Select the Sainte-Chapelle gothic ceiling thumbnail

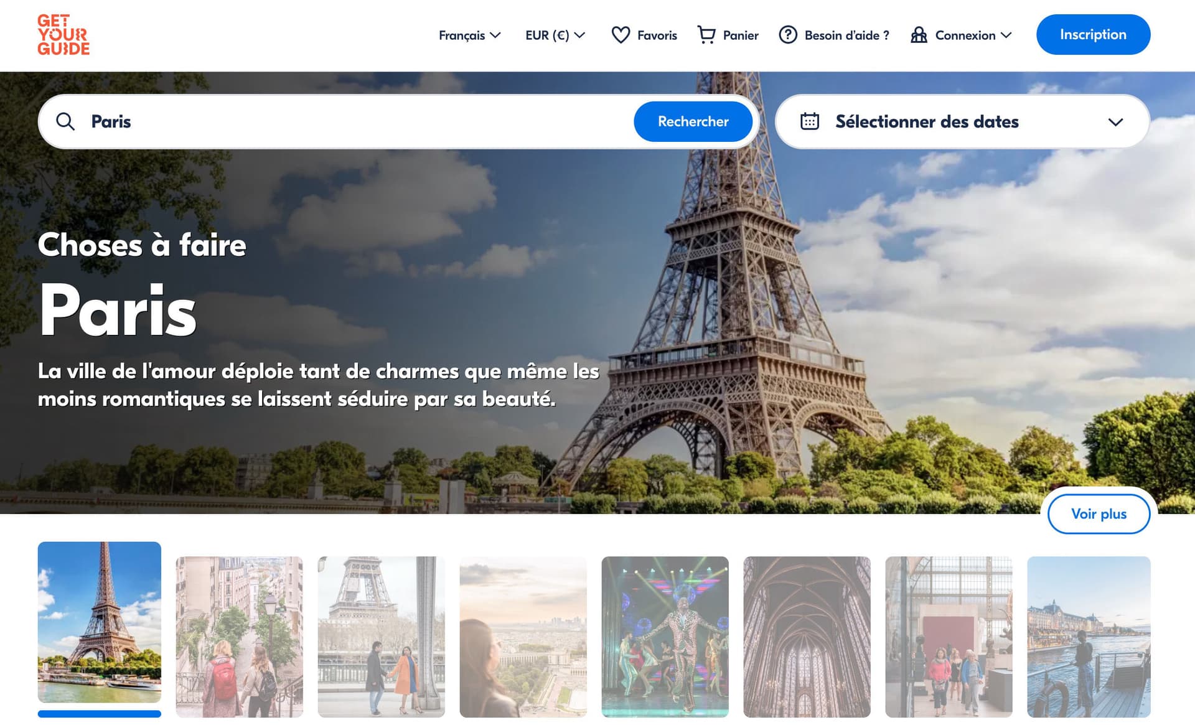pyautogui.click(x=807, y=637)
